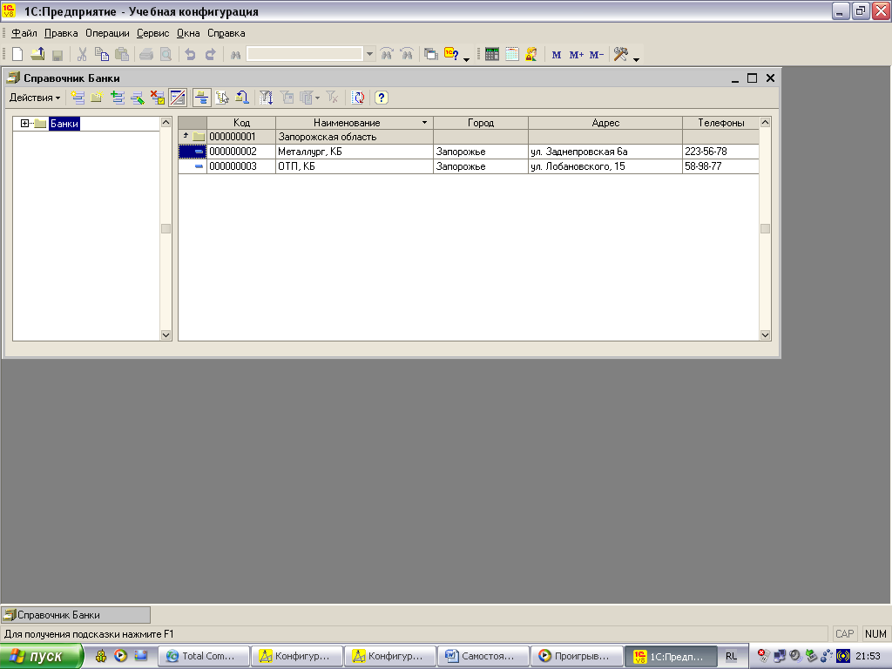Click the Справочник Банки window tab at bottom
Screen dimensions: 892x669
76,615
